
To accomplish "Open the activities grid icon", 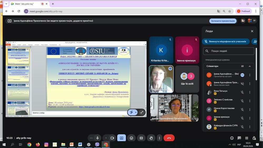I will [247, 138].
